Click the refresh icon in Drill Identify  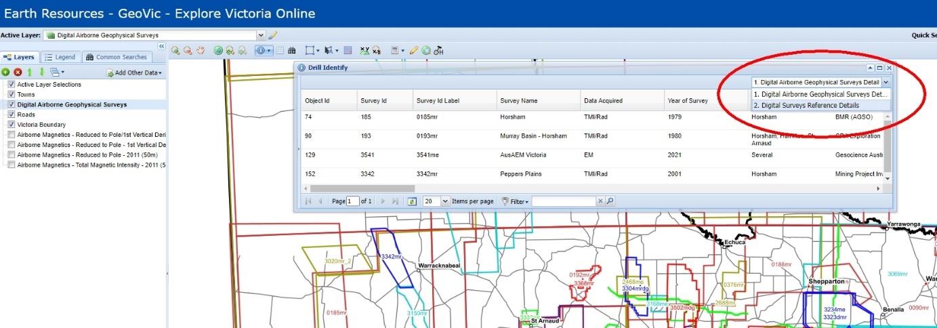(411, 201)
